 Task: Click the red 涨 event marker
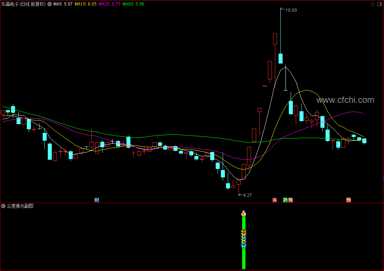pyautogui.click(x=274, y=200)
